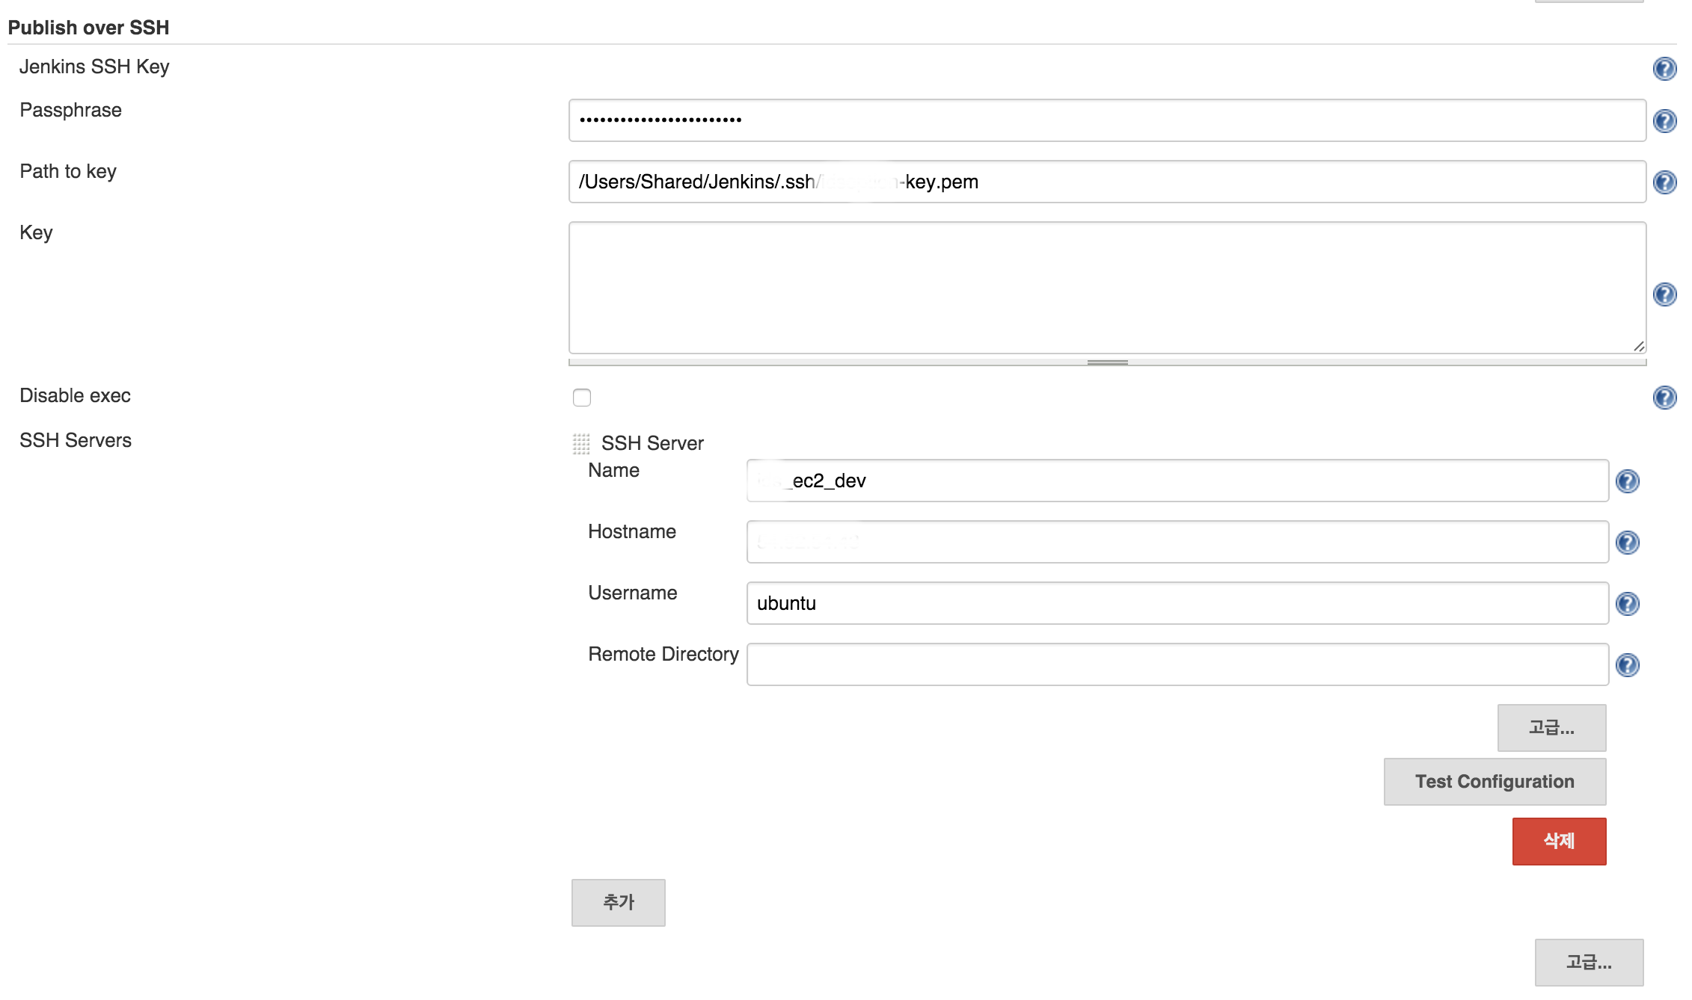
Task: Open the bottom 고급... advanced button
Action: (1589, 963)
